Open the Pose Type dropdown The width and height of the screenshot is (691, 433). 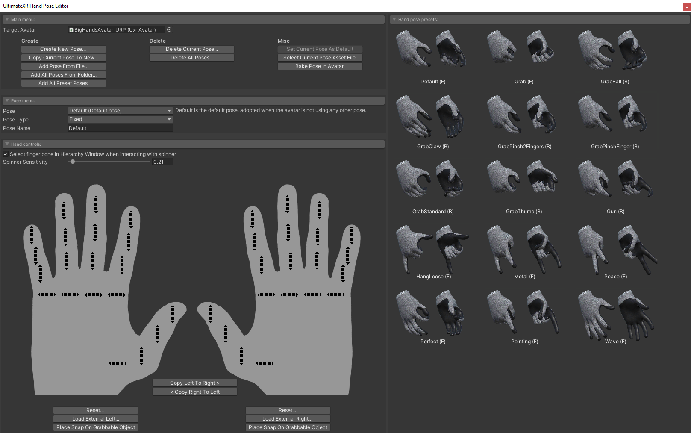click(x=121, y=119)
